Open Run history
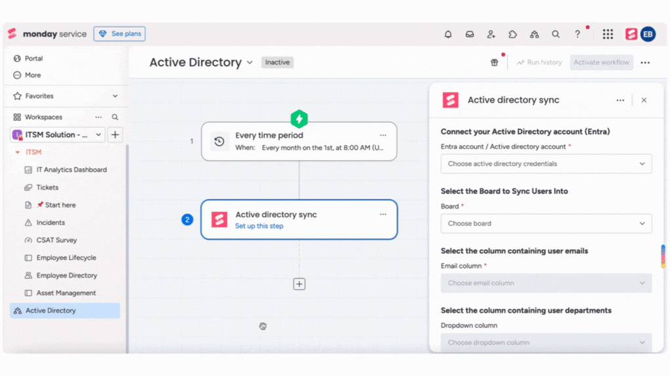 pos(539,62)
